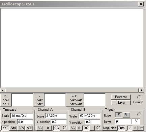Select rising edge trigger icon
146x132 pixels.
tap(118, 115)
